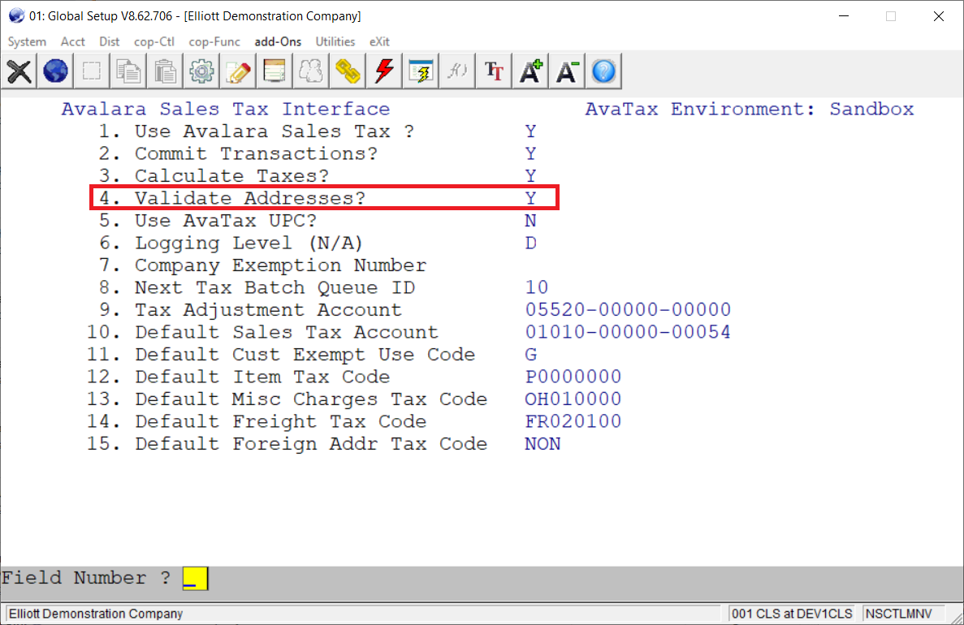Click the yellow chain links icon
The width and height of the screenshot is (964, 625).
pyautogui.click(x=348, y=71)
